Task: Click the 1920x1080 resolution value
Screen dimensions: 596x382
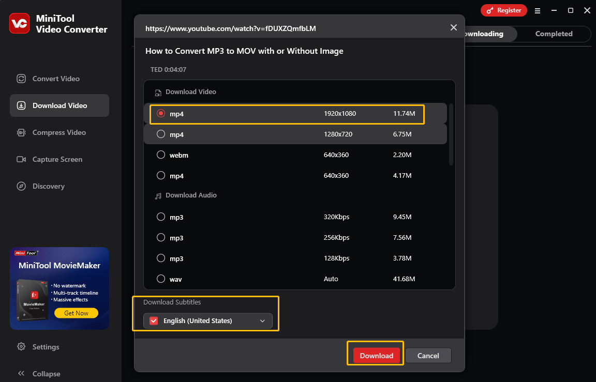Action: [340, 114]
